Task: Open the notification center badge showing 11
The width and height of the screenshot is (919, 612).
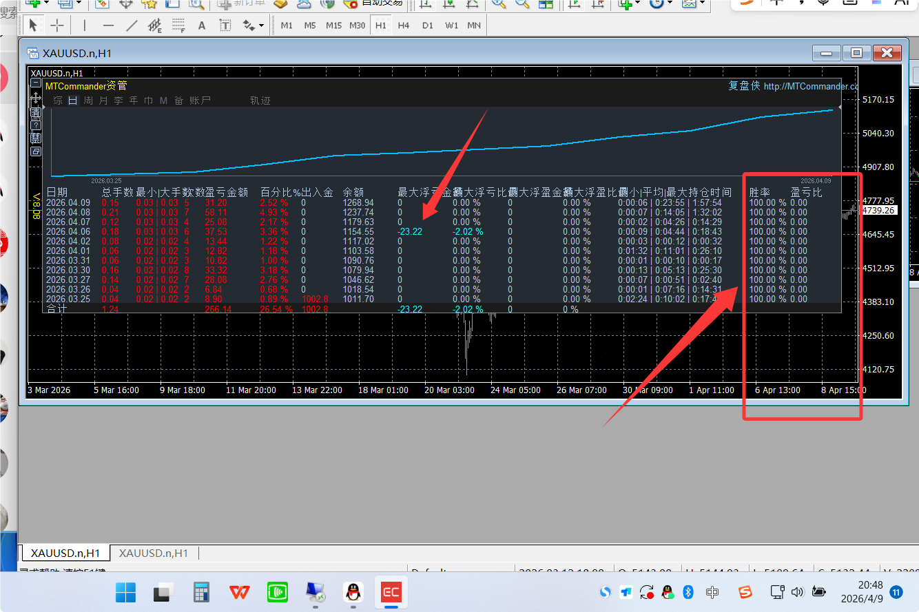Action: (896, 591)
